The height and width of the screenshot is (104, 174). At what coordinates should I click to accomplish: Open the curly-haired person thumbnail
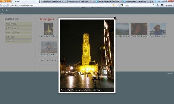157,29
